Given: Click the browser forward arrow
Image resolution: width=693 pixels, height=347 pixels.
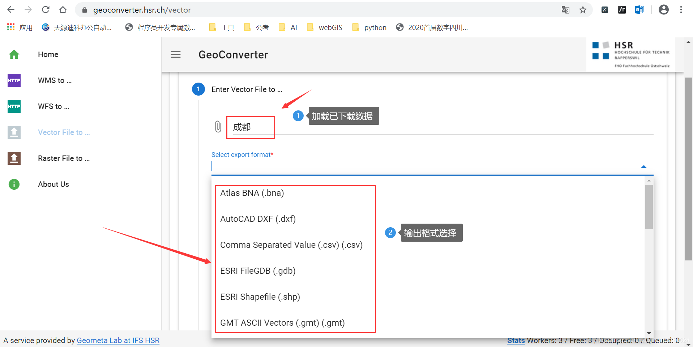Looking at the screenshot, I should click(28, 10).
